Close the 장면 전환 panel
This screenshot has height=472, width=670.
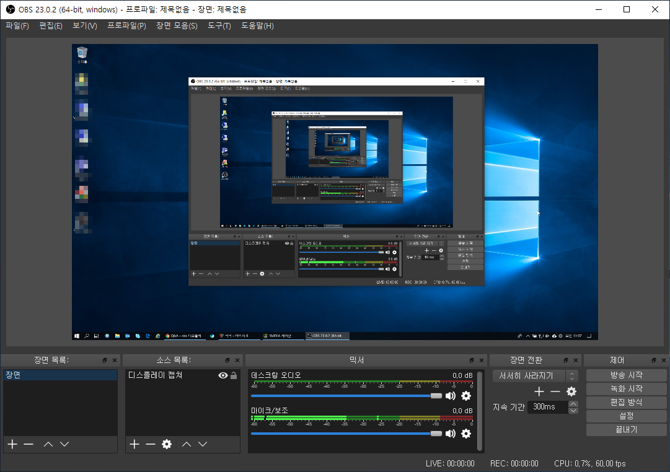(x=576, y=361)
